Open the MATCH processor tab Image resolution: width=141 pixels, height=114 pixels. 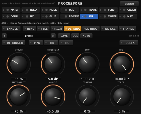click(x=11, y=10)
